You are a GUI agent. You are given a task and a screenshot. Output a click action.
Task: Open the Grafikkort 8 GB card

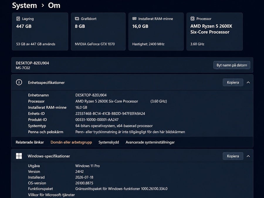[98, 31]
